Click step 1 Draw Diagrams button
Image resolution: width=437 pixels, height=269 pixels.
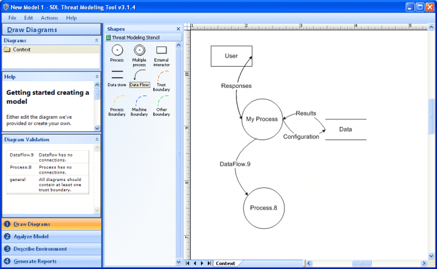51,224
